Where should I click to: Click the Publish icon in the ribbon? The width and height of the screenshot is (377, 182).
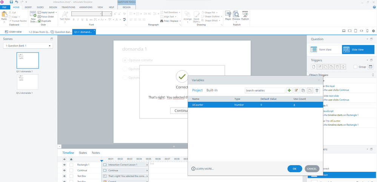(x=245, y=16)
